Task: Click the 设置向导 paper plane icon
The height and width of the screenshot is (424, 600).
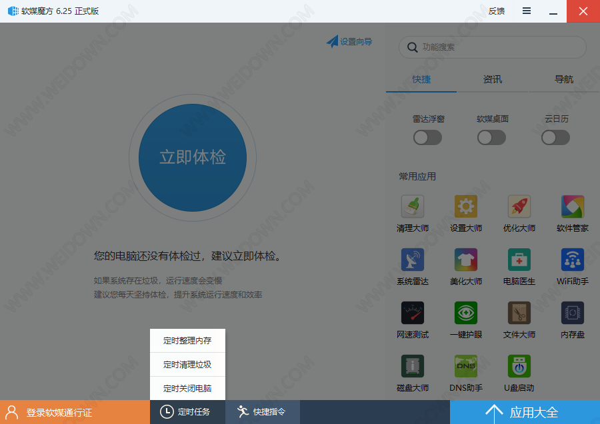Action: (332, 41)
